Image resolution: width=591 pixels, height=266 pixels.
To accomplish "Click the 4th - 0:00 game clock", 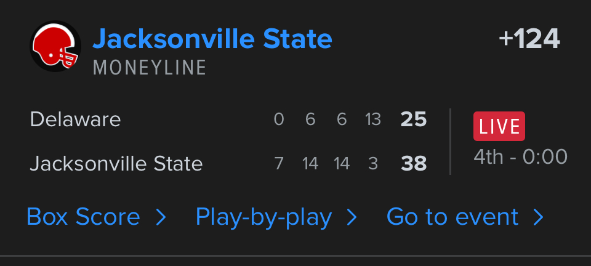I will tap(520, 156).
